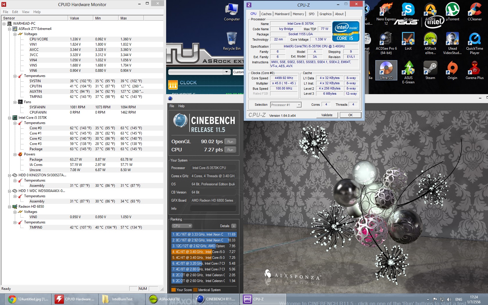Open Cinebench's Help menu
Image resolution: width=488 pixels, height=305 pixels.
181,106
